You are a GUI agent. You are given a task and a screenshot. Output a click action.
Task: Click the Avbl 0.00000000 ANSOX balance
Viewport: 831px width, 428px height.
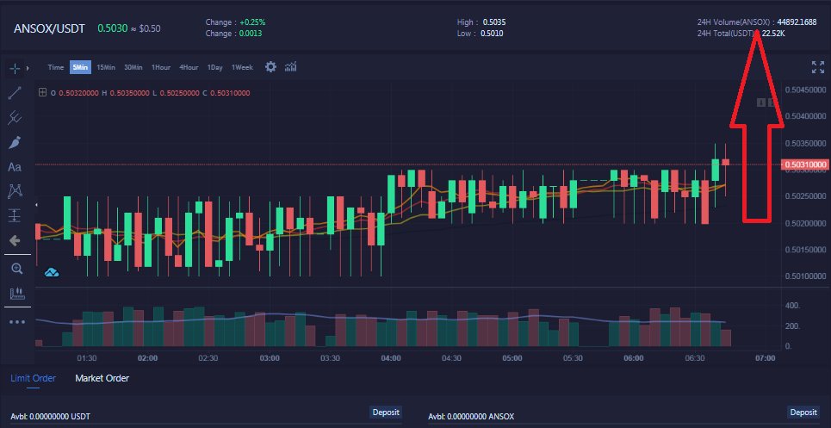471,416
